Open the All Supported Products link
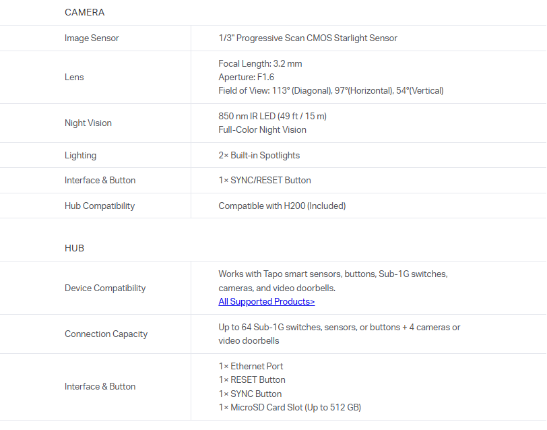Viewport: 547px width, 430px height. [x=266, y=301]
